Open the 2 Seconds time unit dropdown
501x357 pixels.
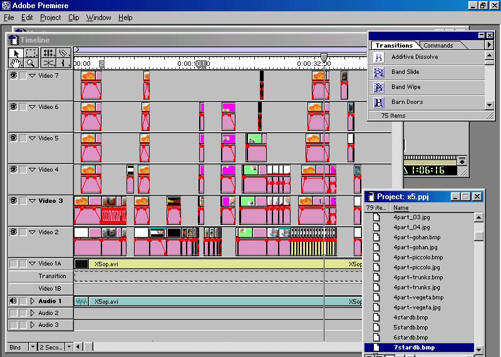tap(69, 347)
